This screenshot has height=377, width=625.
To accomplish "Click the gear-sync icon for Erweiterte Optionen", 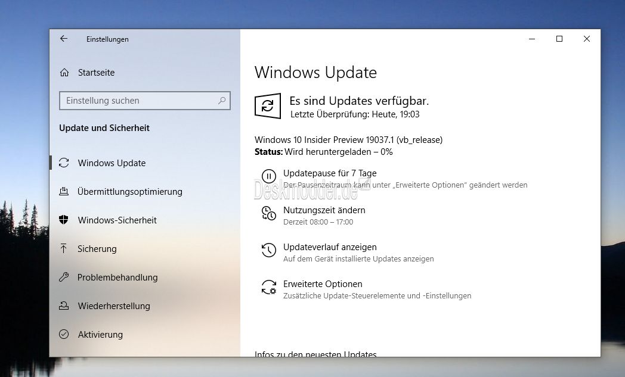I will pos(268,287).
